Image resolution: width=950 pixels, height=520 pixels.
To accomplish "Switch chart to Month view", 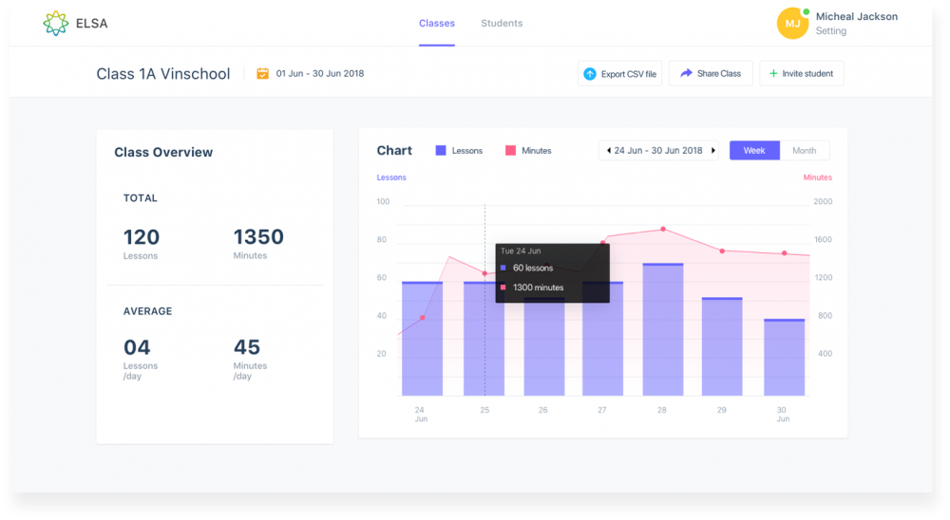I will (804, 151).
